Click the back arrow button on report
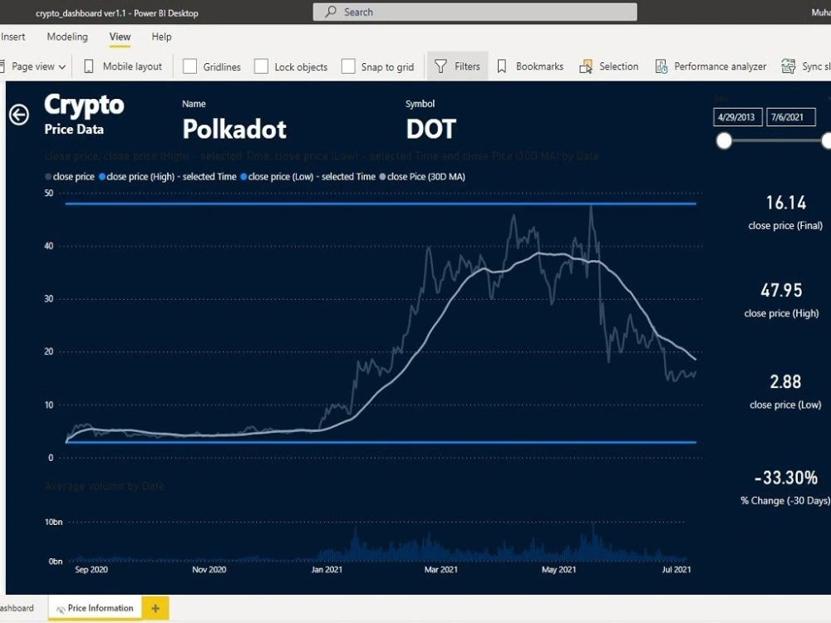831x623 pixels. click(19, 115)
